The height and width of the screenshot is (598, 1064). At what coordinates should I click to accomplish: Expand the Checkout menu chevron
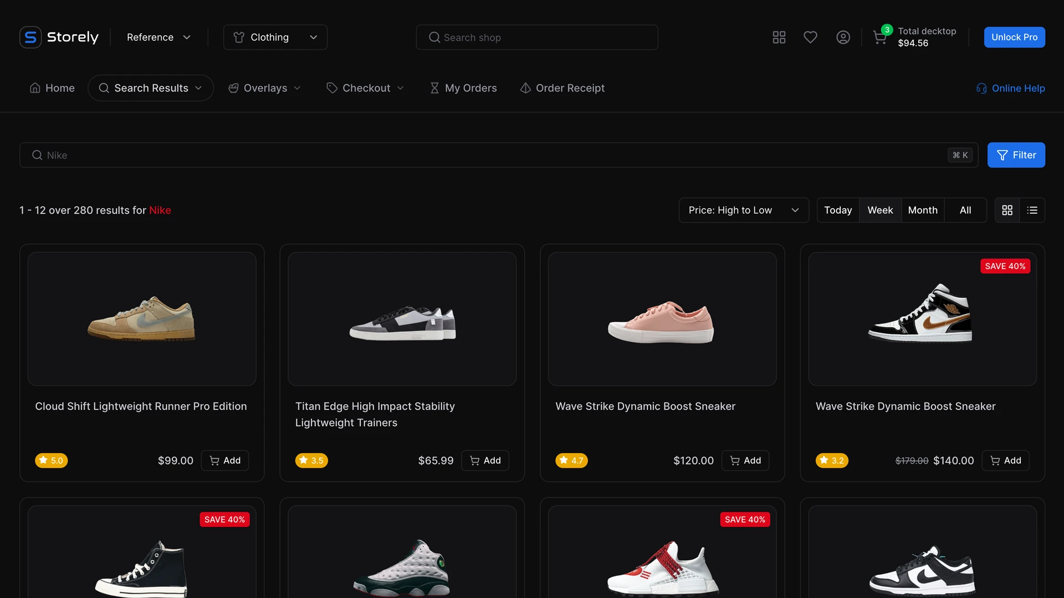click(x=401, y=88)
